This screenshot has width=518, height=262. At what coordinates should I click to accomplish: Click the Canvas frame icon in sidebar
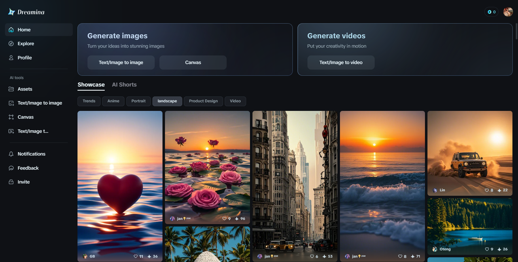click(x=11, y=117)
